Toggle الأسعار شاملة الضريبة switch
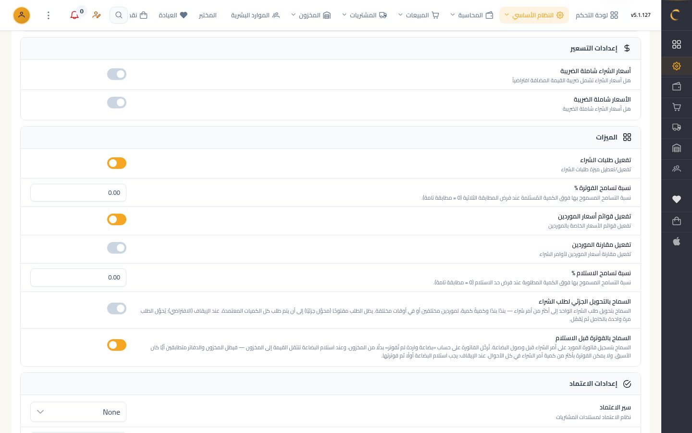692x433 pixels. tap(117, 102)
